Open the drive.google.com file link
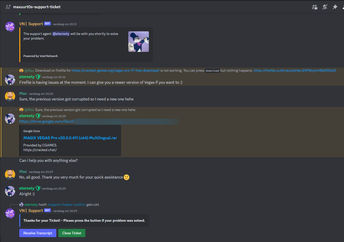344x242 pixels. [x=47, y=122]
